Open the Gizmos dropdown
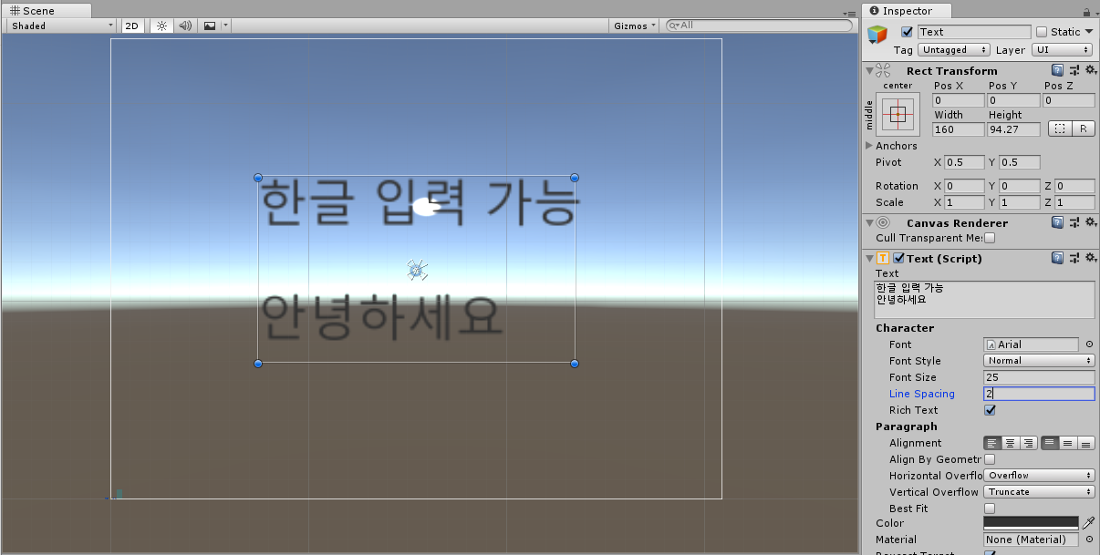 pyautogui.click(x=634, y=26)
